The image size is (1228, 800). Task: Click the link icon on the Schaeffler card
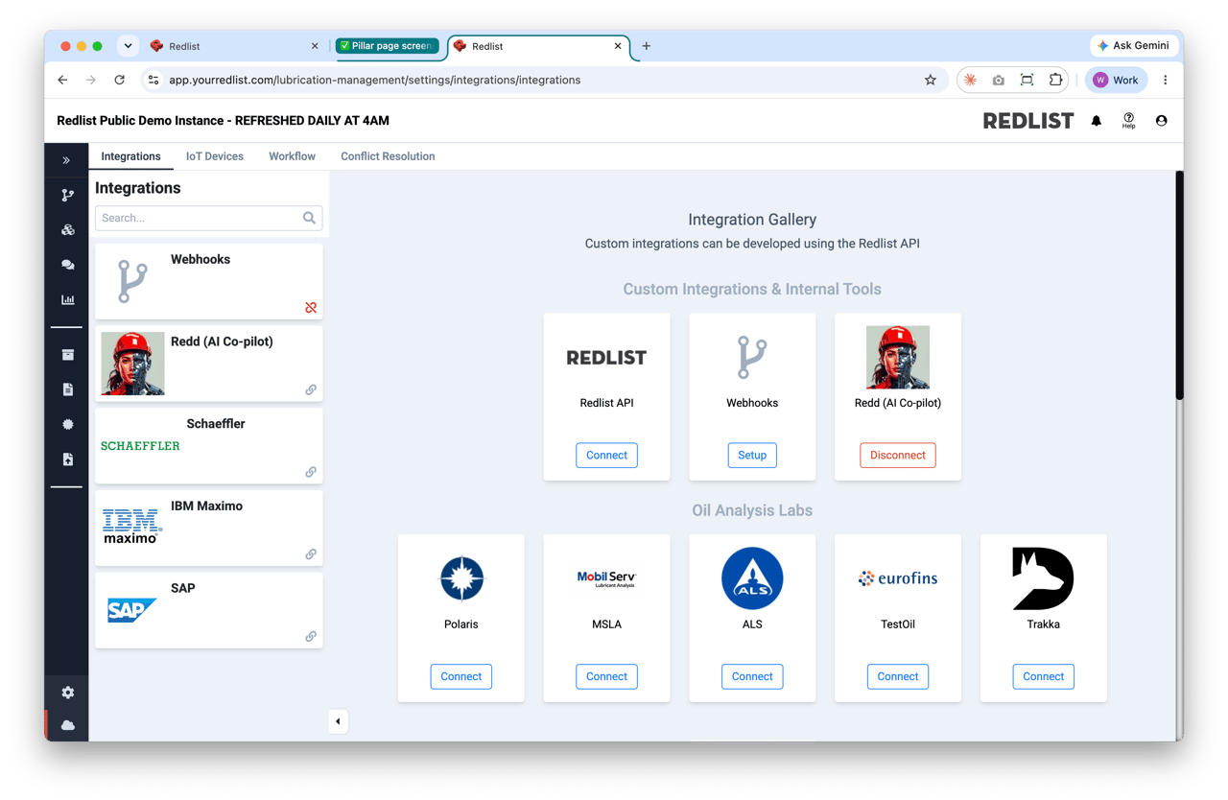tap(311, 472)
